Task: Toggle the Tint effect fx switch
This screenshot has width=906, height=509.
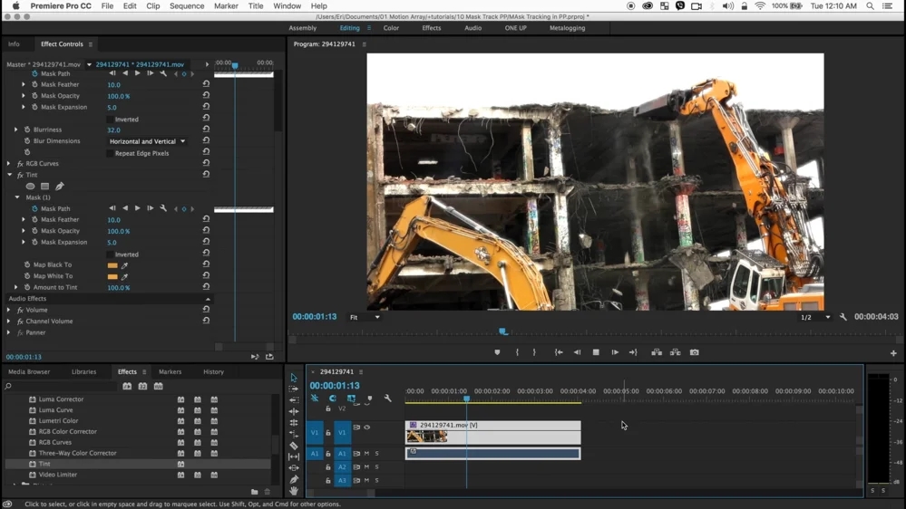Action: click(20, 175)
